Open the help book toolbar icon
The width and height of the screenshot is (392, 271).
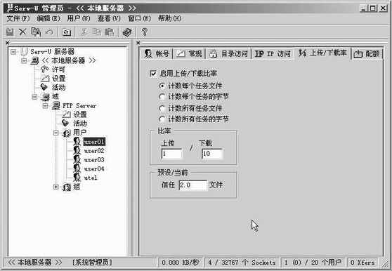coord(127,32)
